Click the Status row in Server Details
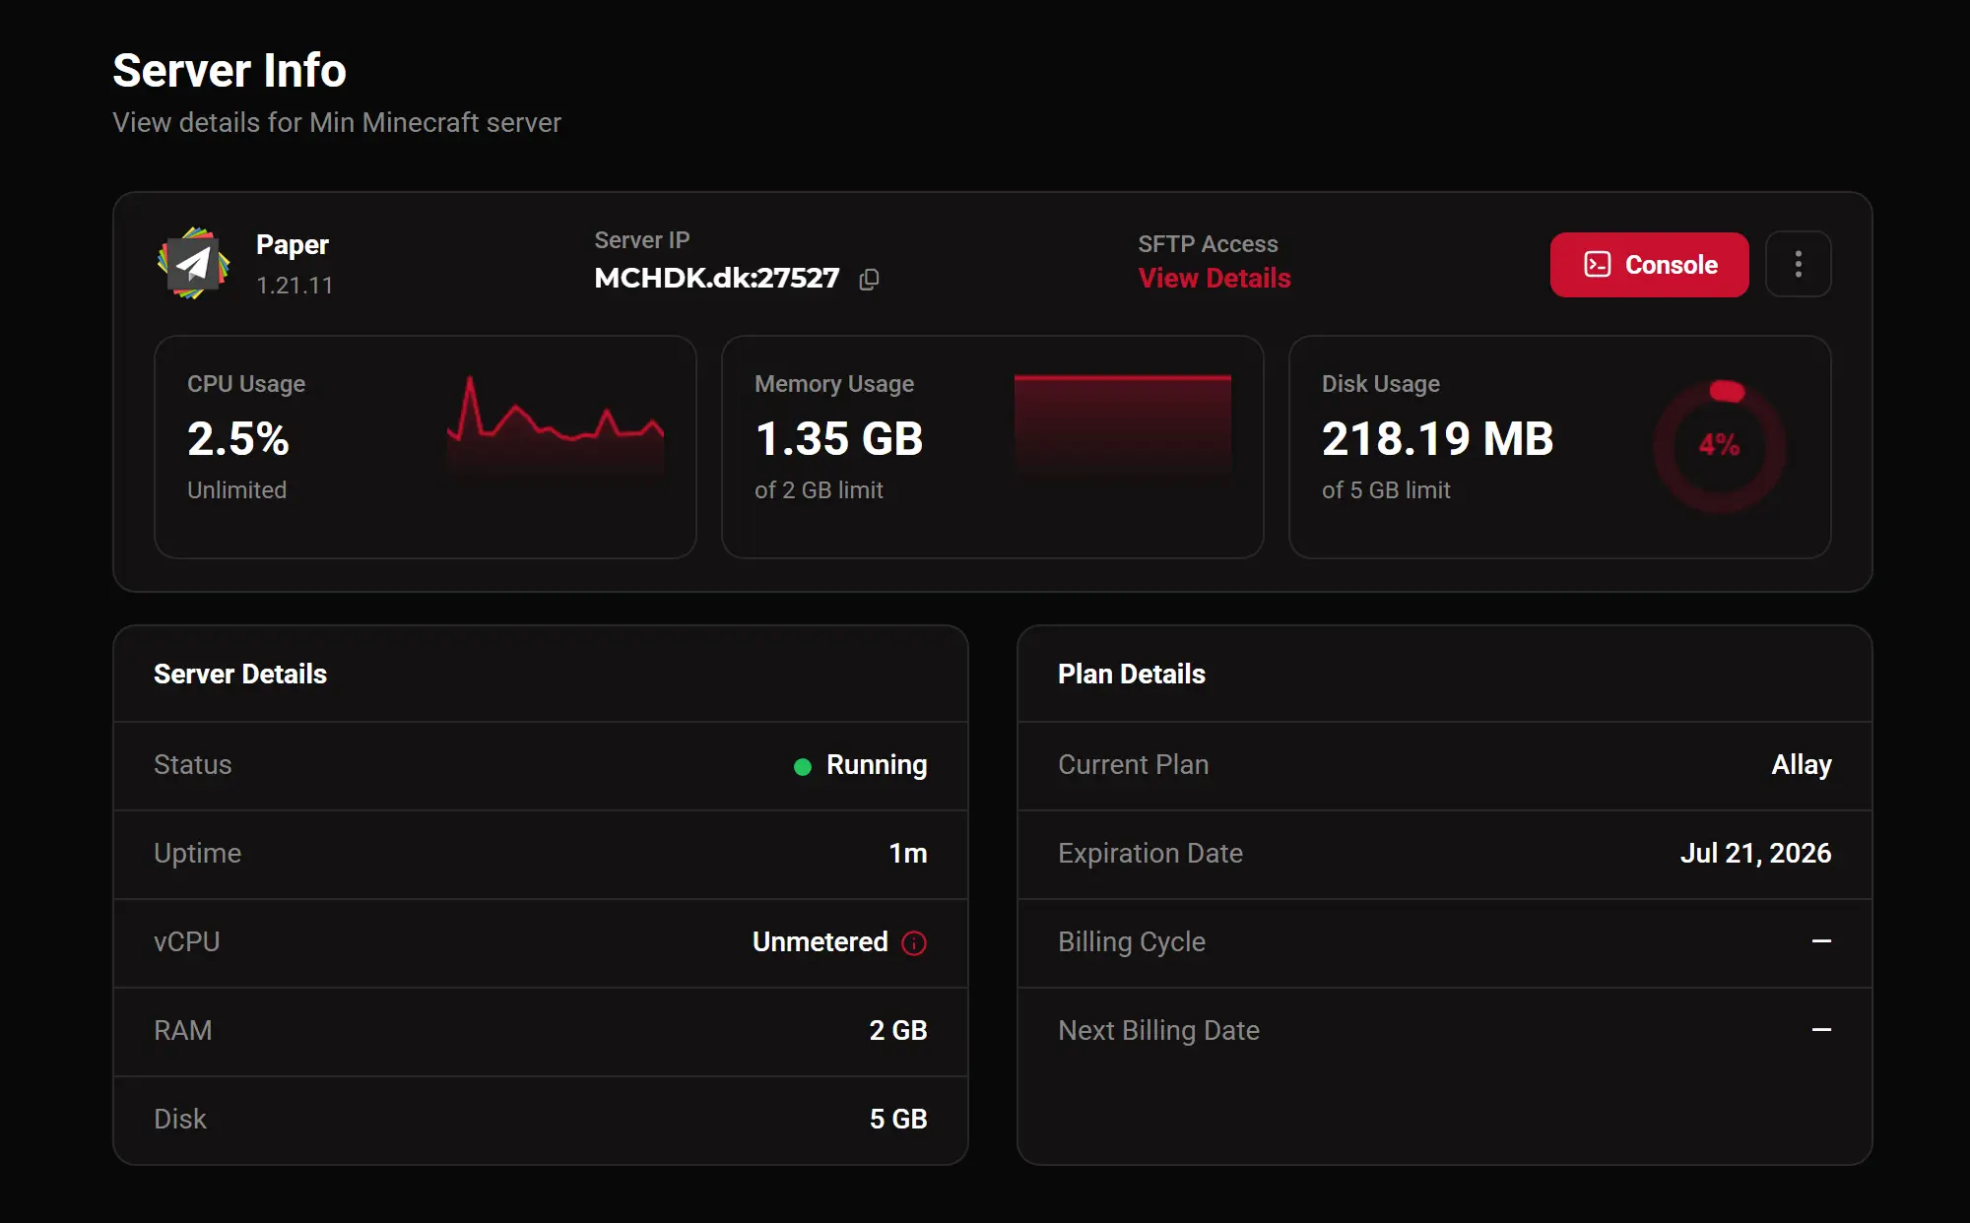 pyautogui.click(x=541, y=766)
